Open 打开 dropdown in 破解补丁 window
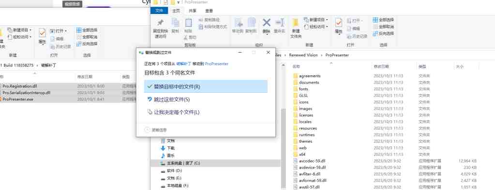 tap(59, 31)
